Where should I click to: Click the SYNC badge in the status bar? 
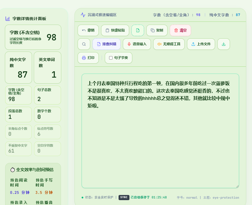[x=124, y=198]
